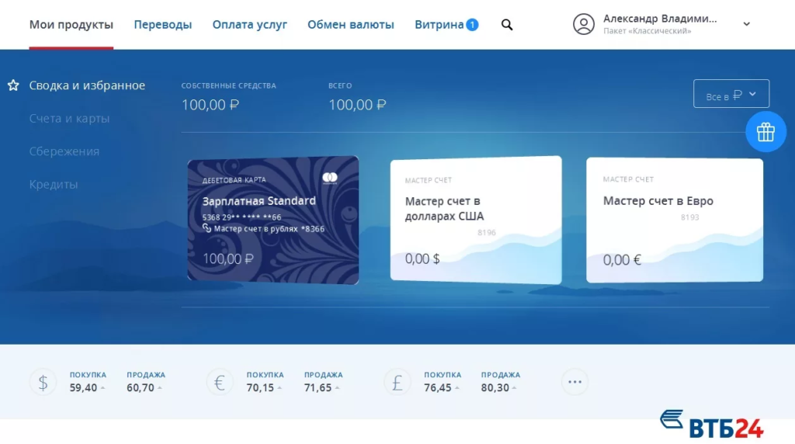795x444 pixels.
Task: Click account number 8196
Action: [x=487, y=233]
